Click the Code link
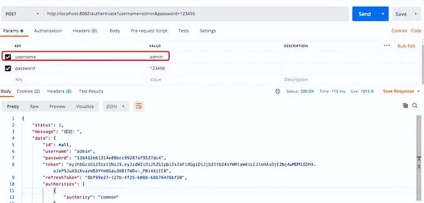 click(x=416, y=31)
